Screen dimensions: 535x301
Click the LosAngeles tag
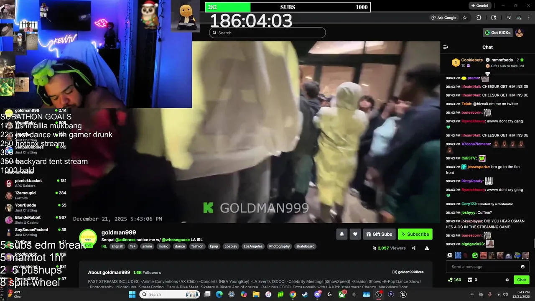[253, 246]
